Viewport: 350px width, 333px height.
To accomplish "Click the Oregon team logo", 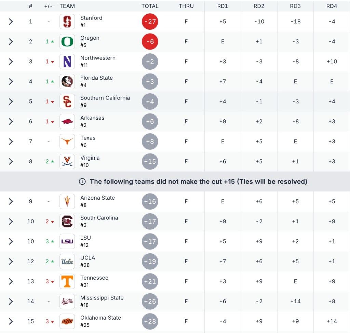I will click(67, 42).
